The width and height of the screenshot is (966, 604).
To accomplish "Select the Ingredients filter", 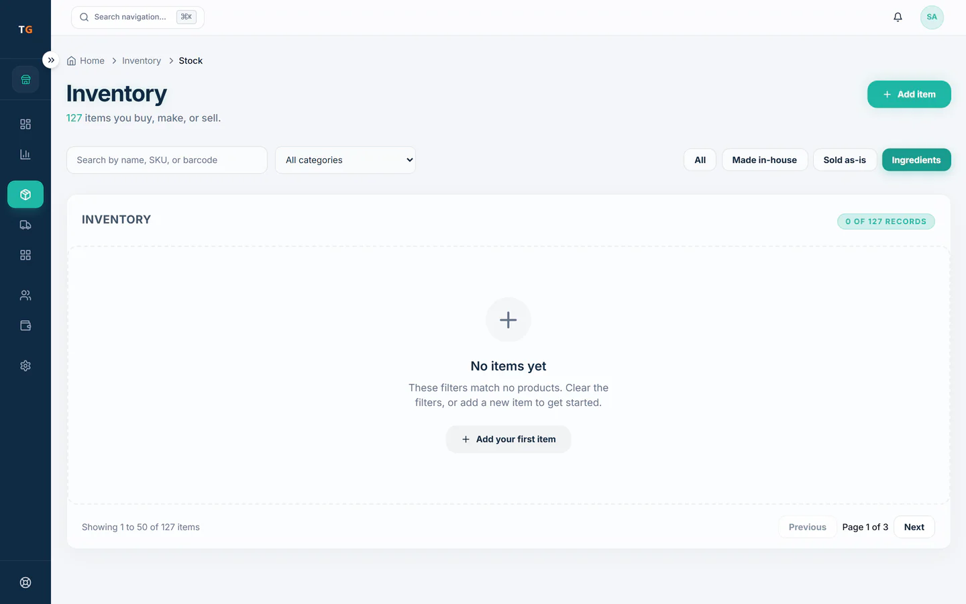I will (916, 160).
